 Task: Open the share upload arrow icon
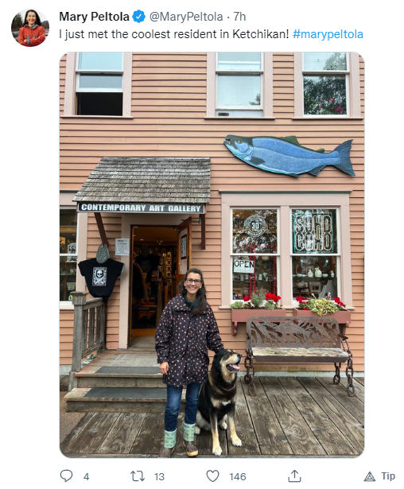click(x=294, y=476)
